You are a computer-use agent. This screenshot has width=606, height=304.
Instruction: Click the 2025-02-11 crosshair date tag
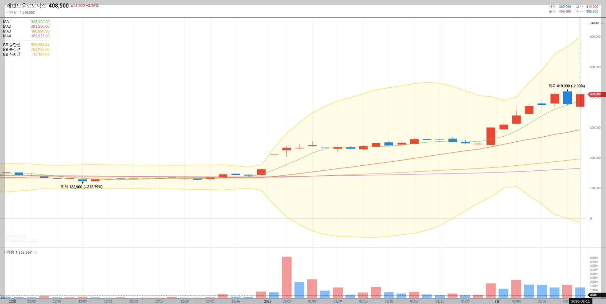pyautogui.click(x=580, y=301)
